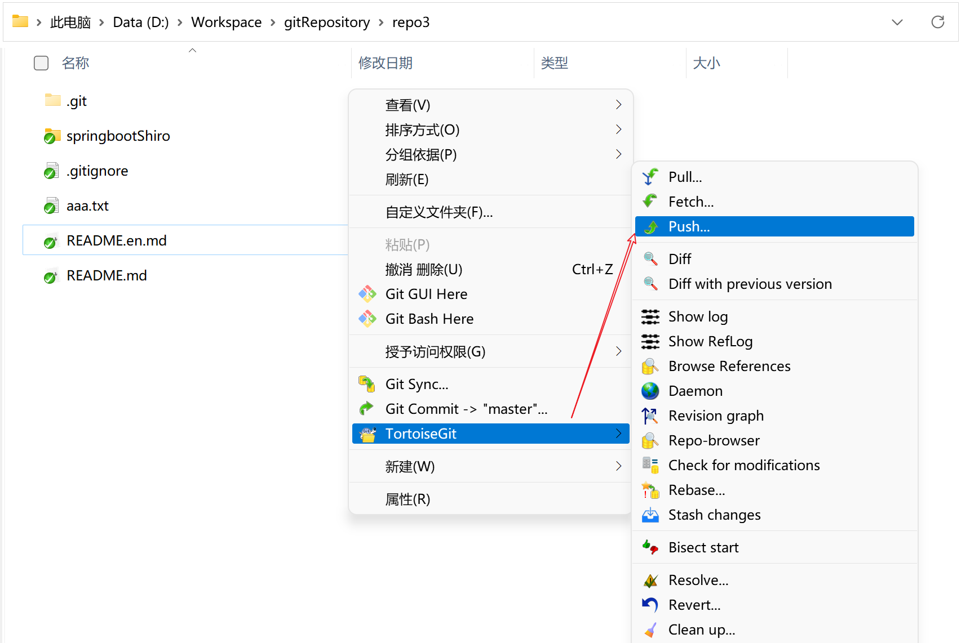Click the Bisect start icon

(650, 547)
